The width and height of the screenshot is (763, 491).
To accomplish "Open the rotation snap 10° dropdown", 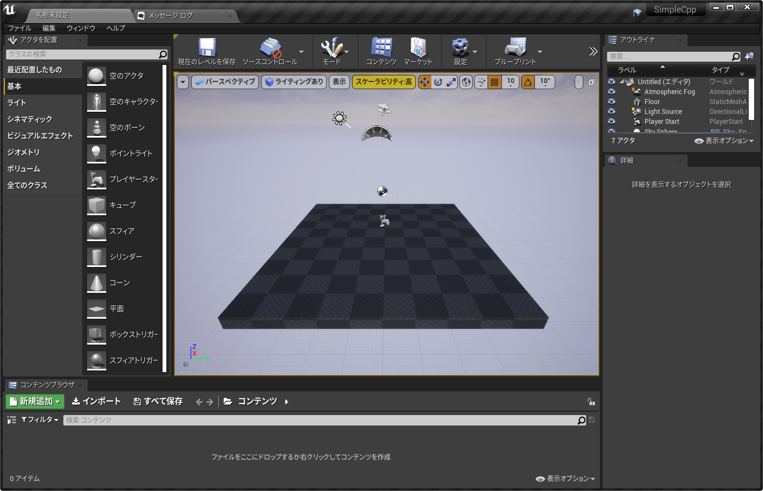I will [545, 82].
